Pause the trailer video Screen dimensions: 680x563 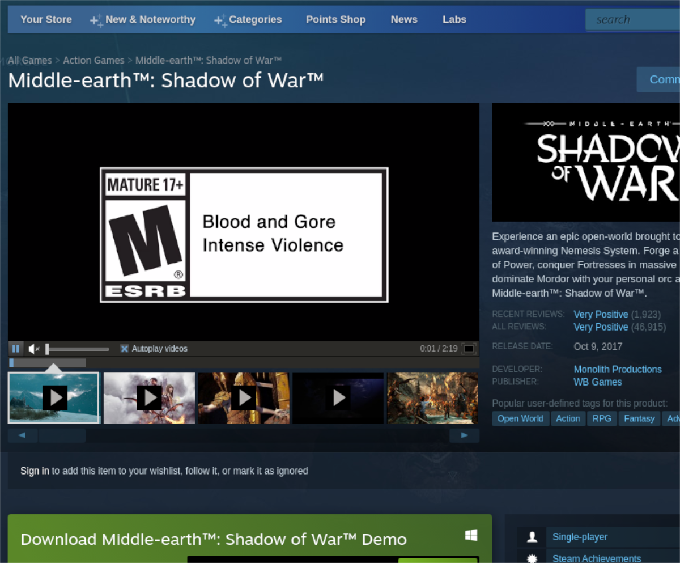click(x=16, y=349)
